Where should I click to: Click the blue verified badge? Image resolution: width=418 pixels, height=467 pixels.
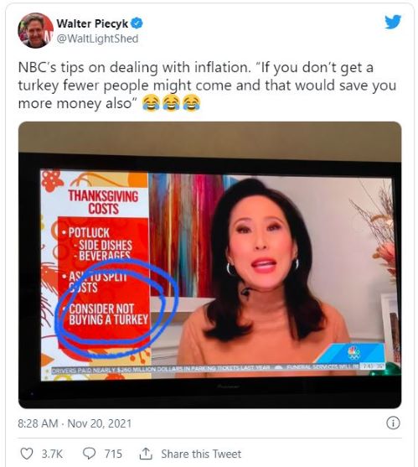[137, 23]
